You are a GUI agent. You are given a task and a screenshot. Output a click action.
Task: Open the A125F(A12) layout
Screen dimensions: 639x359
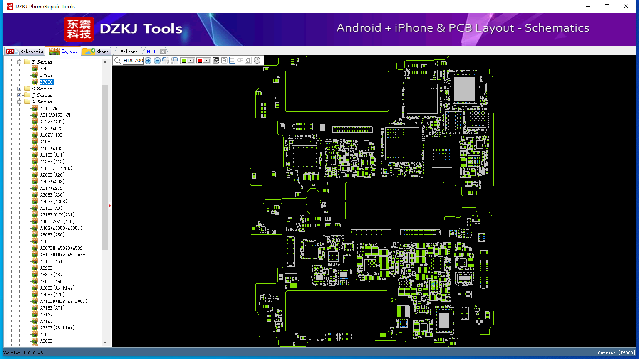(x=52, y=162)
